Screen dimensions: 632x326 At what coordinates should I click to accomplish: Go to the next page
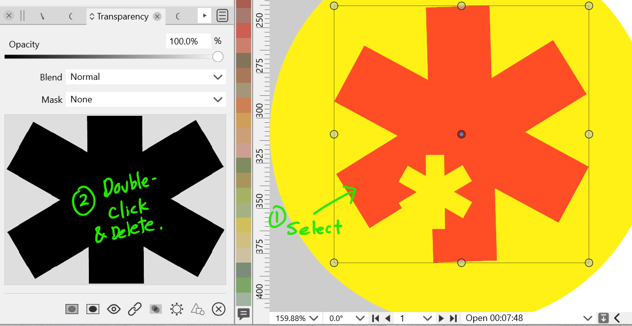point(441,318)
